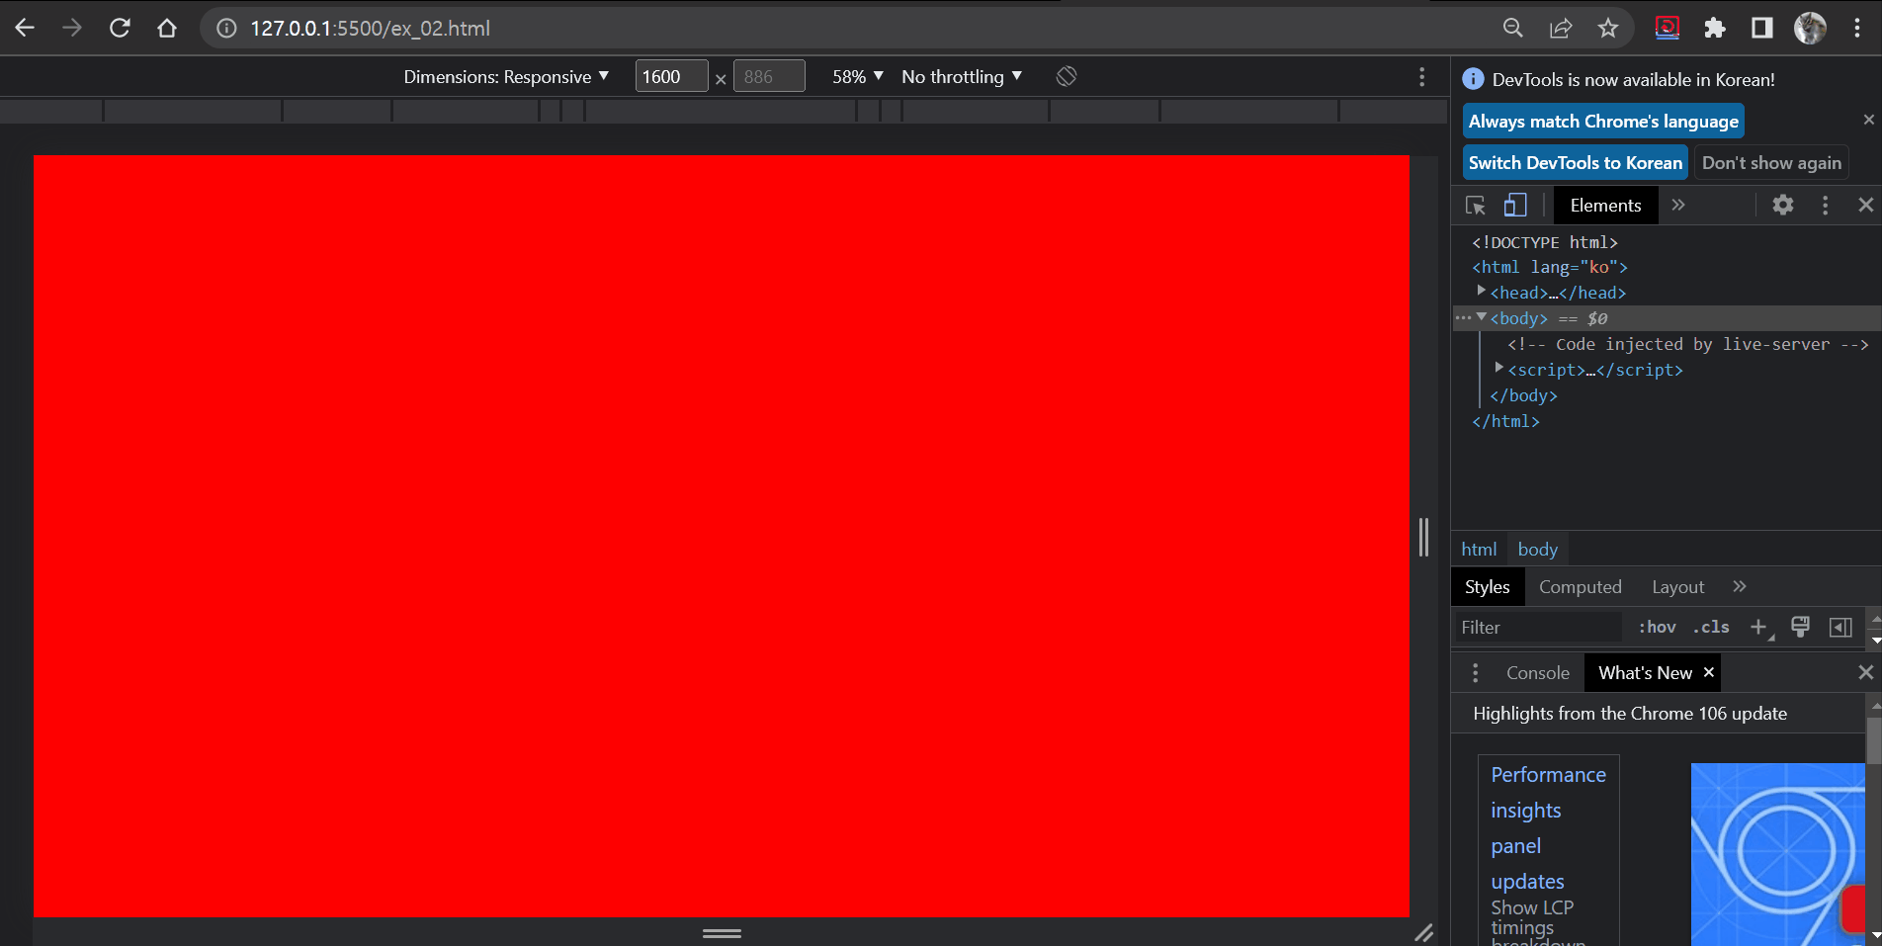This screenshot has height=946, width=1882.
Task: Open the No throttling dropdown
Action: (962, 77)
